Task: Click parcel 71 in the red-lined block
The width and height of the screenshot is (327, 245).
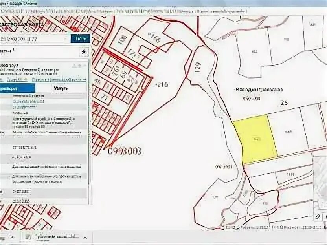Action: click(105, 97)
